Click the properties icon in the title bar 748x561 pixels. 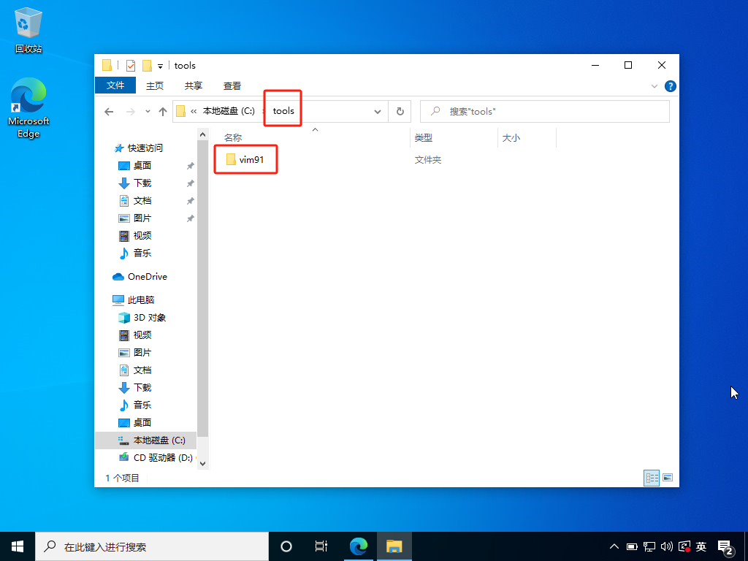(130, 65)
